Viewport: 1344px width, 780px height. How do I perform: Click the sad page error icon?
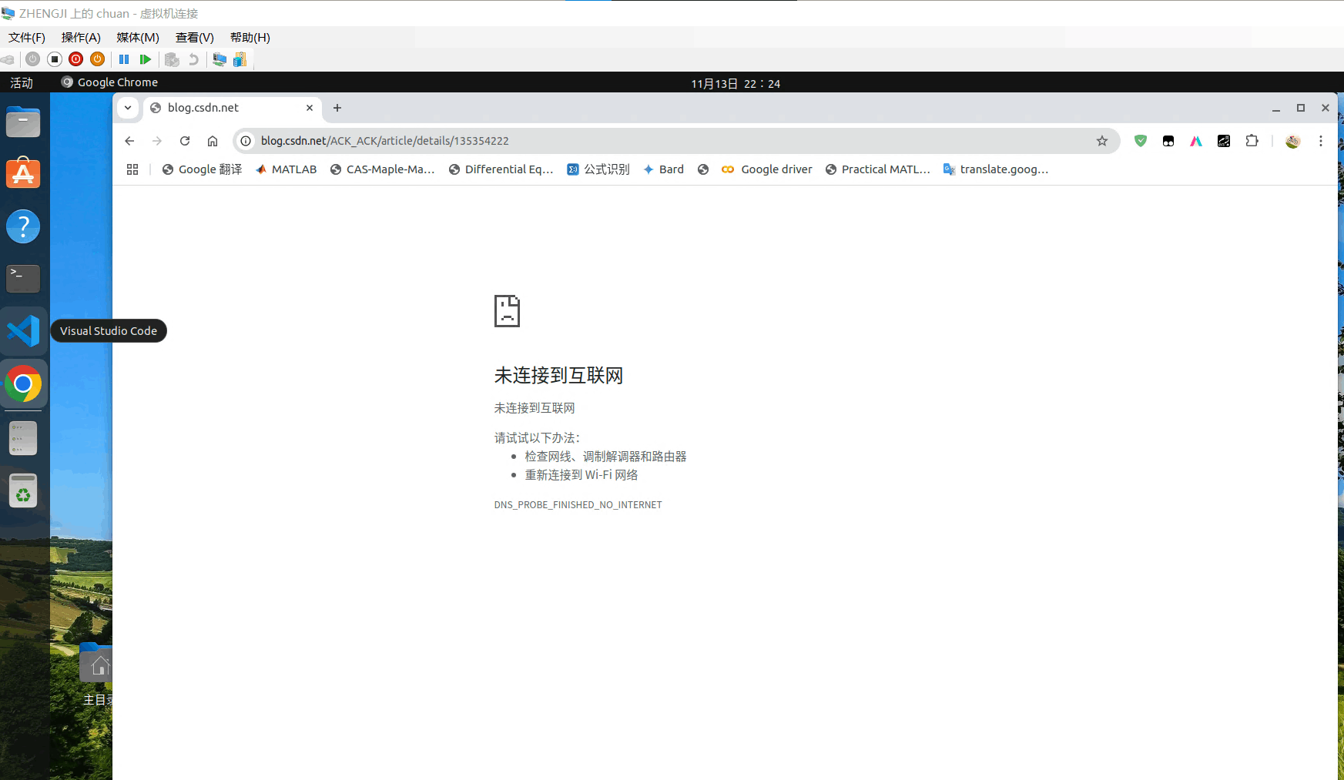(507, 311)
